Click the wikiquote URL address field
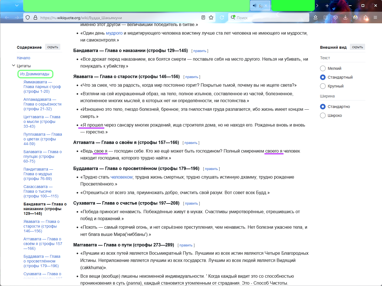The image size is (382, 286). coord(119,17)
